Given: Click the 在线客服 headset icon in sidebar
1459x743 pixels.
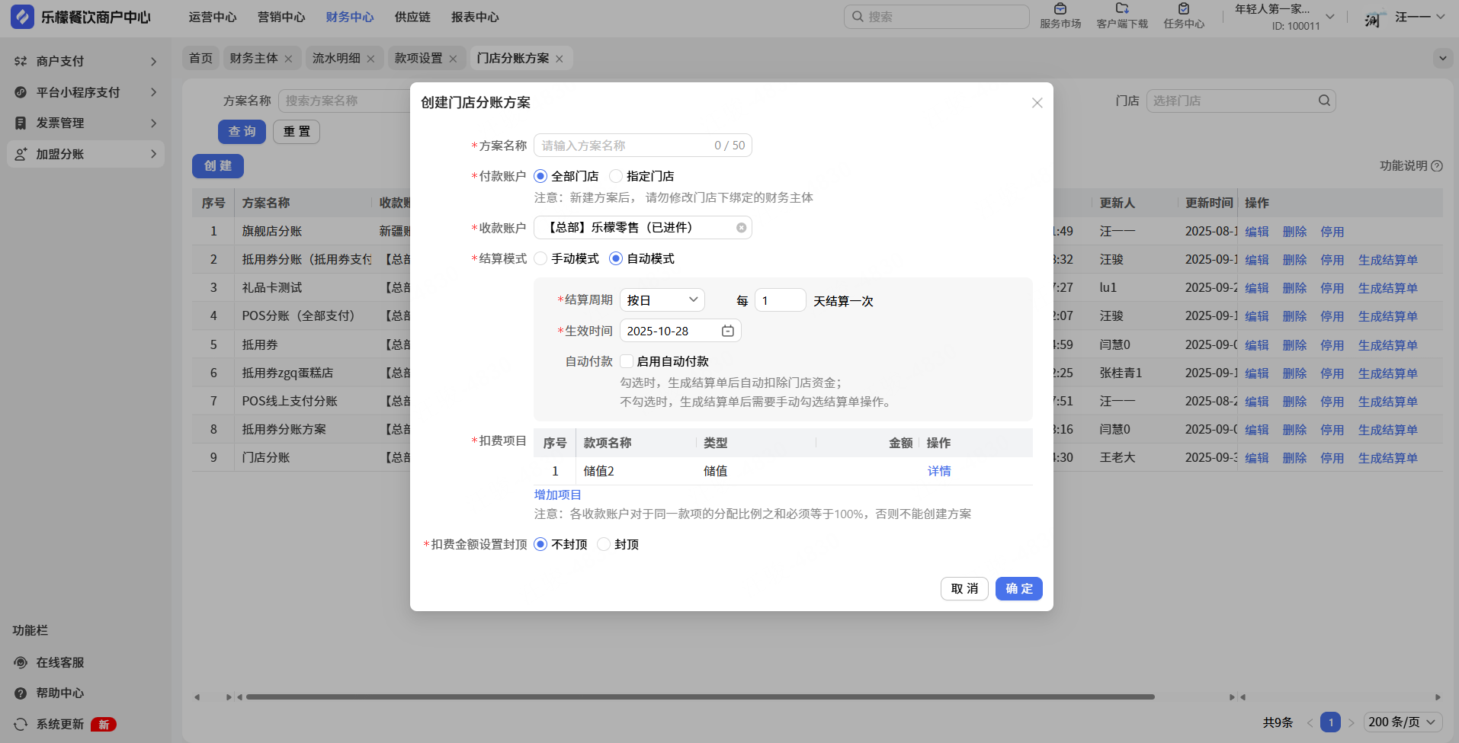Looking at the screenshot, I should coord(21,662).
